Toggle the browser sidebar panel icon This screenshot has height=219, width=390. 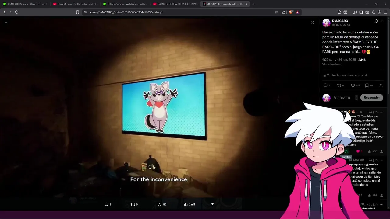point(361,12)
